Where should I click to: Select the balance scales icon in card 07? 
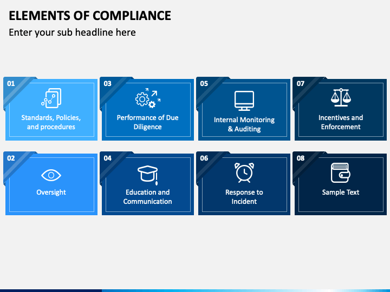click(x=341, y=97)
